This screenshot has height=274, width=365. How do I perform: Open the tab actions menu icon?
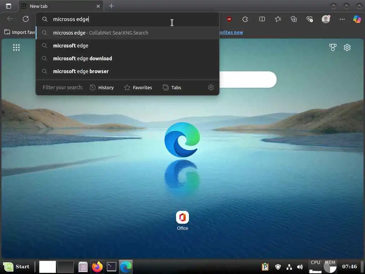9,6
